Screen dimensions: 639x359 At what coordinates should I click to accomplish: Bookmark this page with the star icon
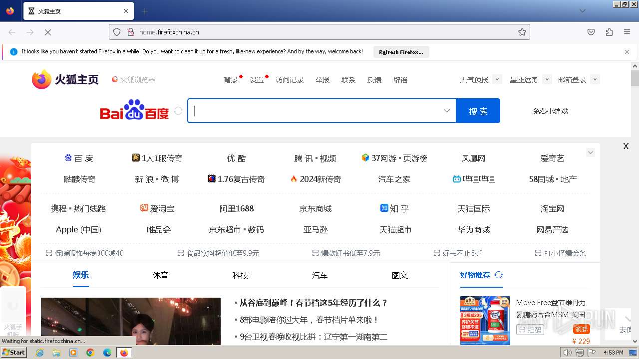coord(522,32)
